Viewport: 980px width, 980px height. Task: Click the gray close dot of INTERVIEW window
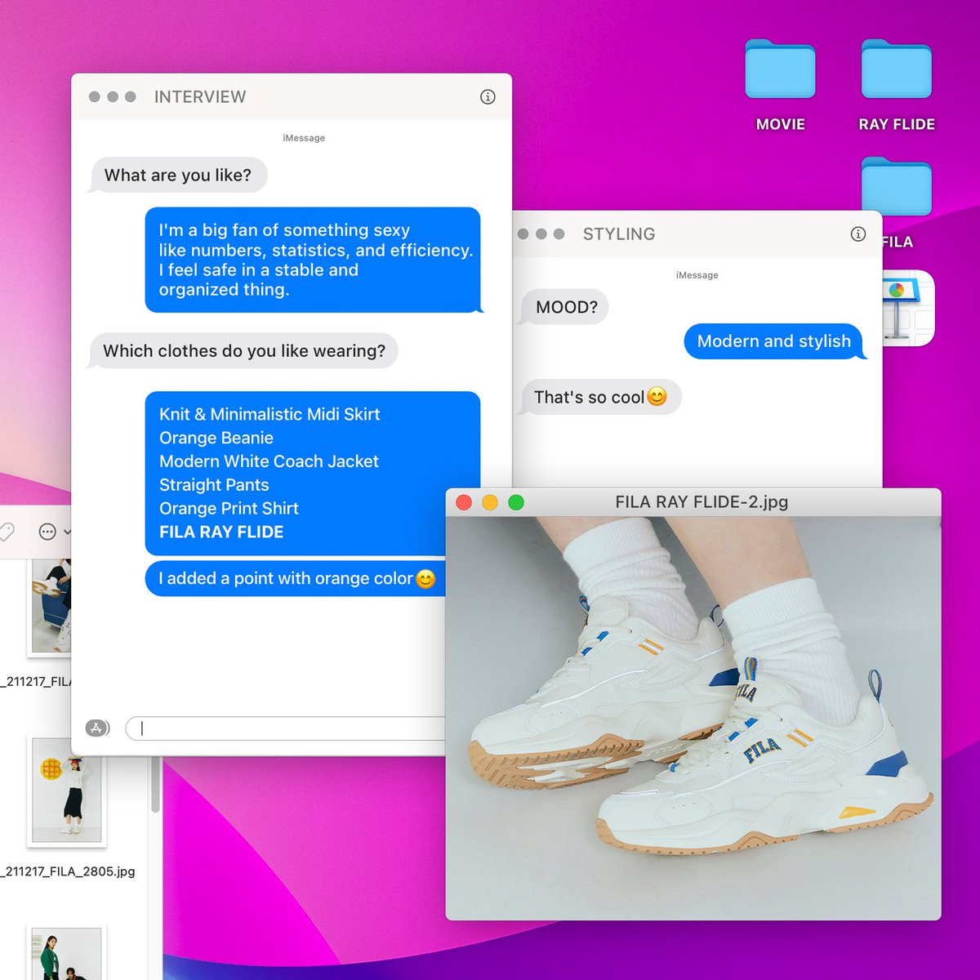(x=95, y=96)
